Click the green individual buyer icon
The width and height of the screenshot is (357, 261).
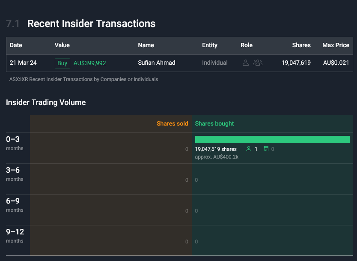click(x=249, y=149)
